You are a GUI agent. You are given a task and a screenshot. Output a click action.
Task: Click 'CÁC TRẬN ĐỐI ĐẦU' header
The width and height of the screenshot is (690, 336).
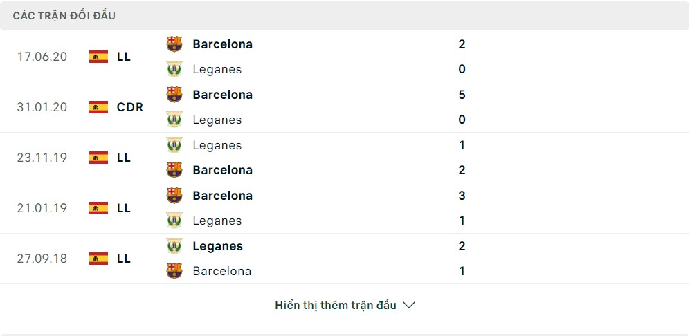64,15
